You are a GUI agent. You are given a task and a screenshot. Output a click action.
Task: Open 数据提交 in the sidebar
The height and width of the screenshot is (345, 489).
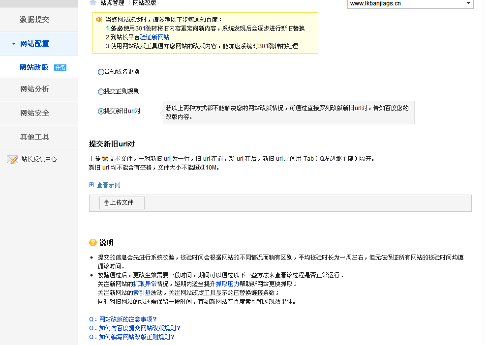click(x=34, y=20)
